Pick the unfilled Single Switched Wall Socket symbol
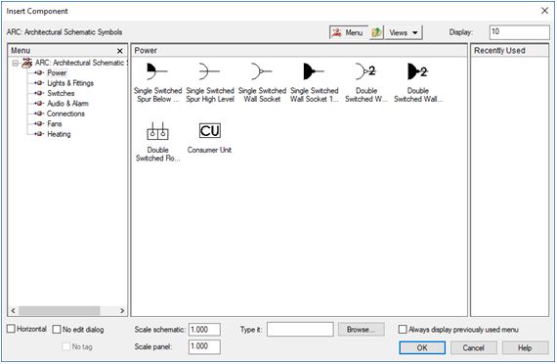Screen dimensions: 557x364 pos(262,71)
